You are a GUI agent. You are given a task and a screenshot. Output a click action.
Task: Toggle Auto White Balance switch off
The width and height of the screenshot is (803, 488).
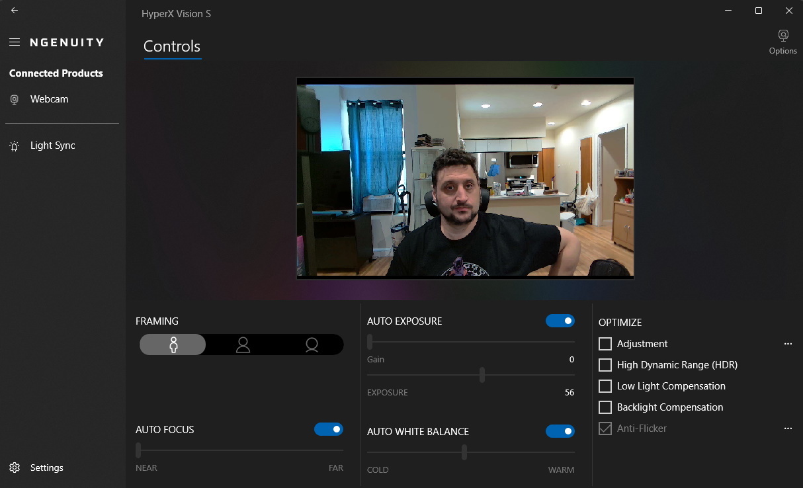(x=560, y=431)
